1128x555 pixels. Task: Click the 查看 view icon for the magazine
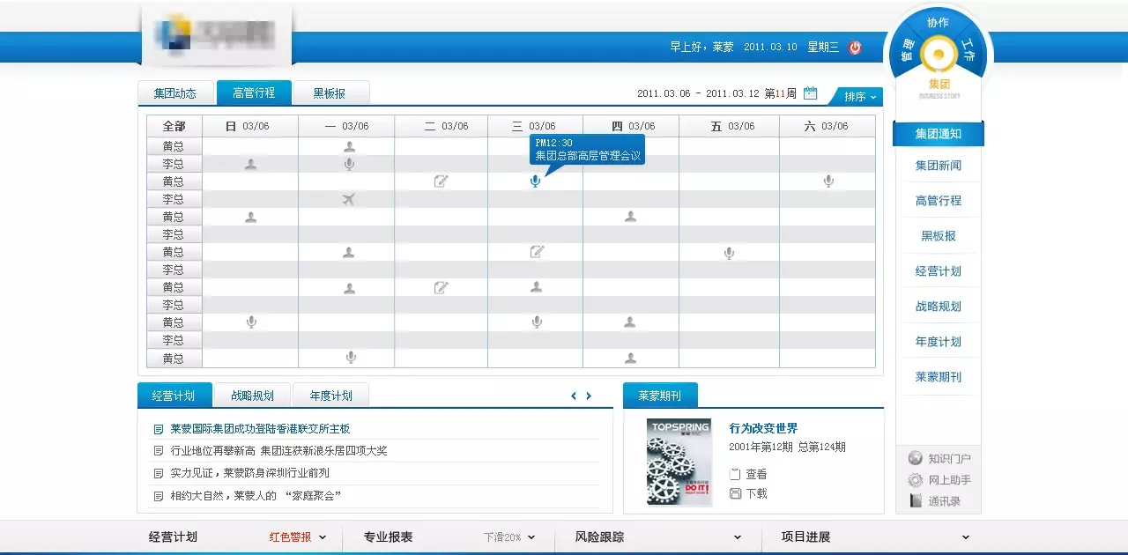[735, 474]
